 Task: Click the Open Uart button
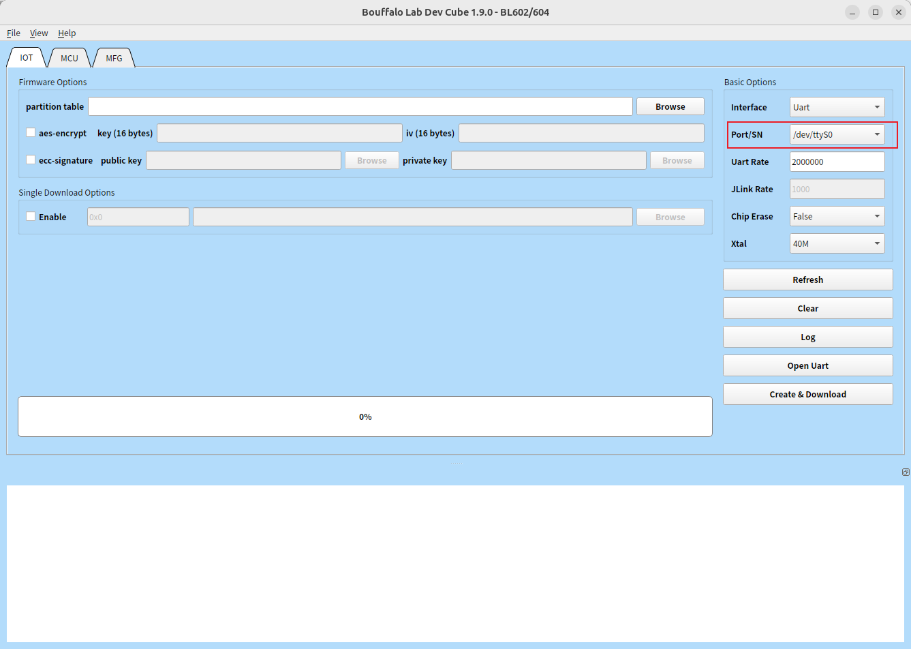tap(808, 365)
